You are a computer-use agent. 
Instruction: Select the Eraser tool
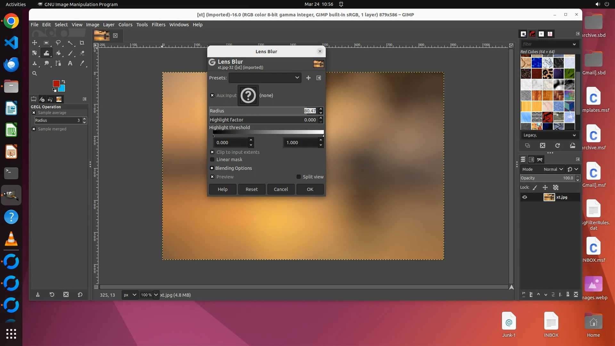click(x=82, y=53)
